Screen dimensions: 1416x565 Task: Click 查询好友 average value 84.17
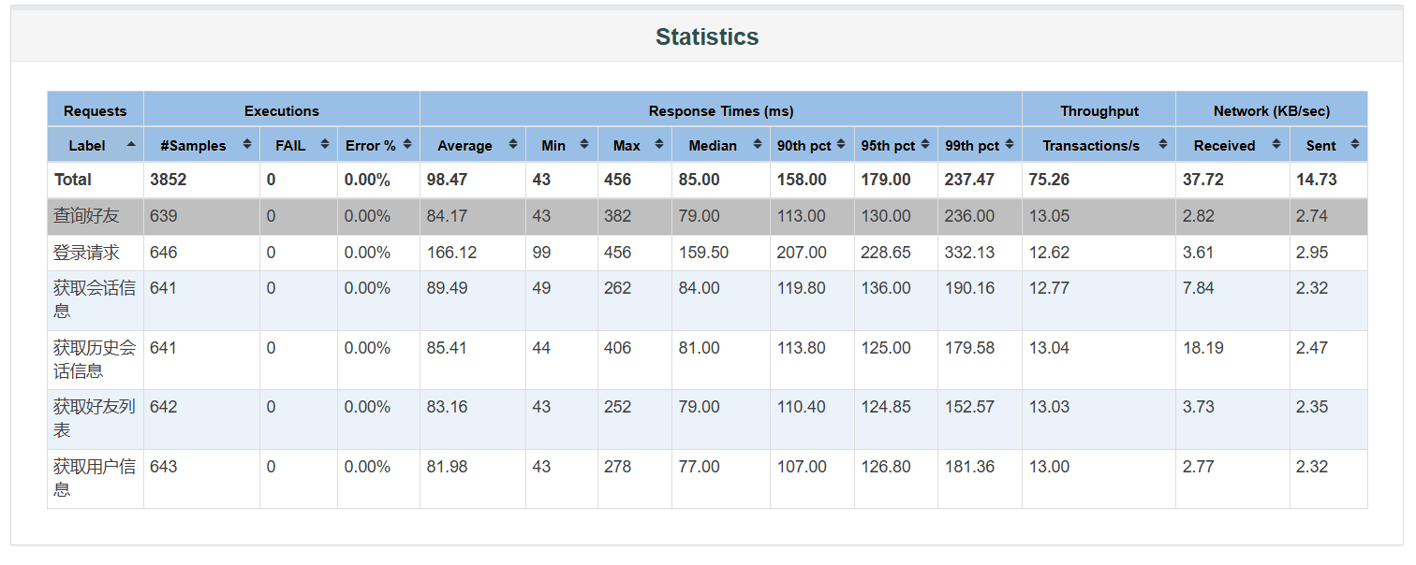pos(448,216)
